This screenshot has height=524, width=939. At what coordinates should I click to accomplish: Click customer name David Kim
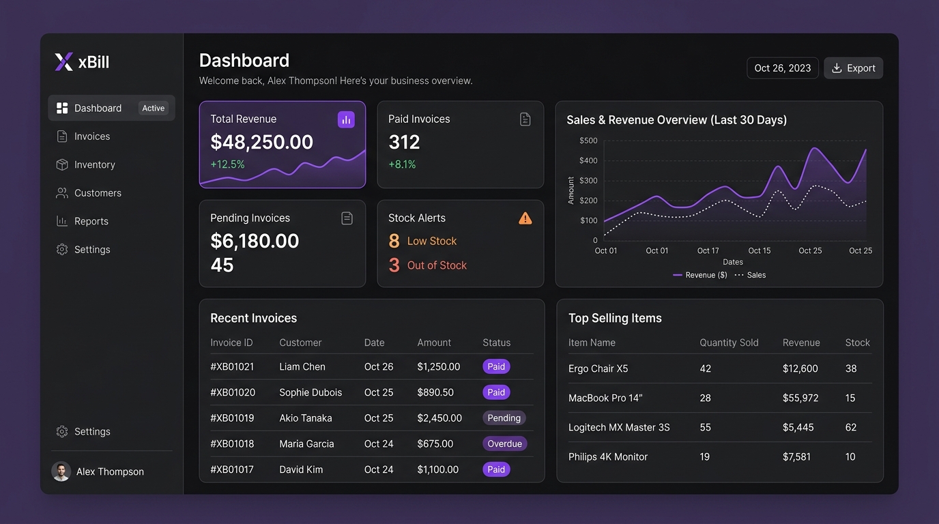click(302, 469)
